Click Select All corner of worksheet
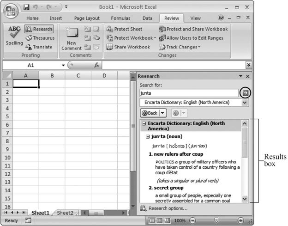 point(7,75)
